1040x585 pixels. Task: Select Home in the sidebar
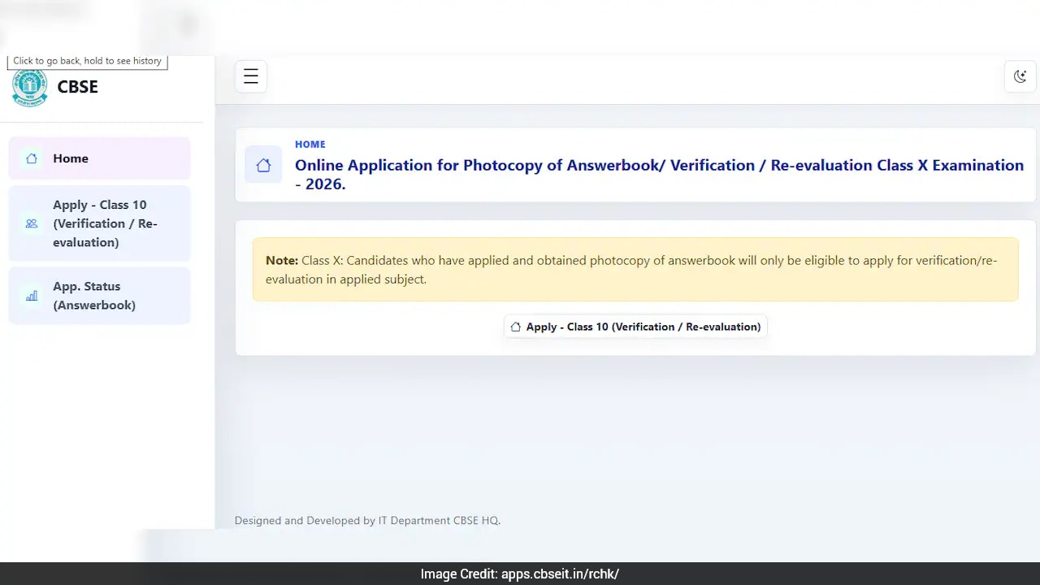tap(99, 158)
